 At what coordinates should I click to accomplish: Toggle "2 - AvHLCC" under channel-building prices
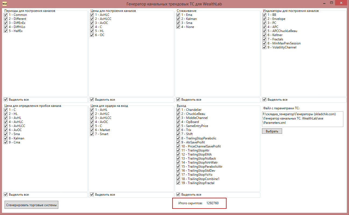point(92,19)
